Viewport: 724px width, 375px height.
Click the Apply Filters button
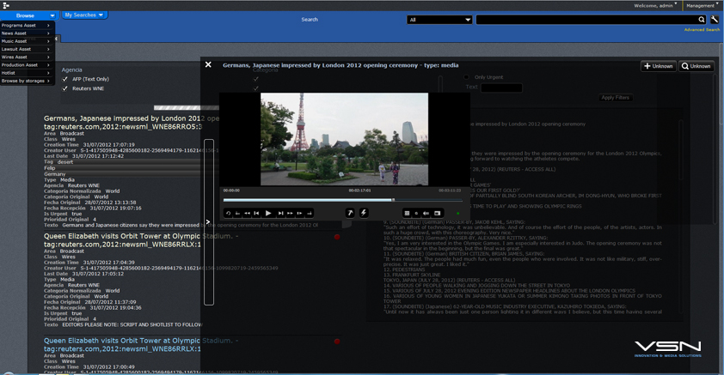click(x=615, y=98)
